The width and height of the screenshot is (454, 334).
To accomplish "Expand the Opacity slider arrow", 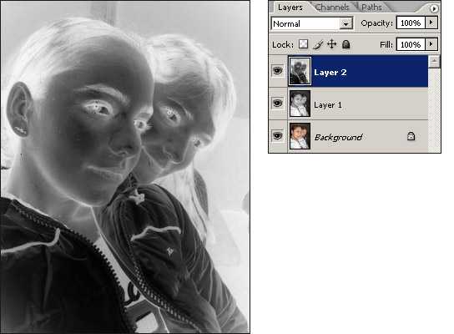I will (x=431, y=23).
